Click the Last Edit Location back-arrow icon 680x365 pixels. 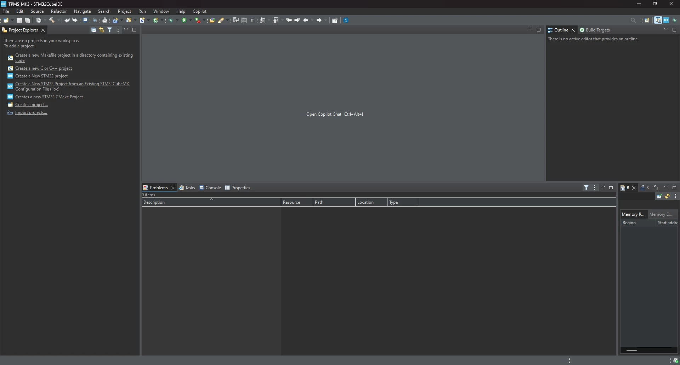(289, 20)
